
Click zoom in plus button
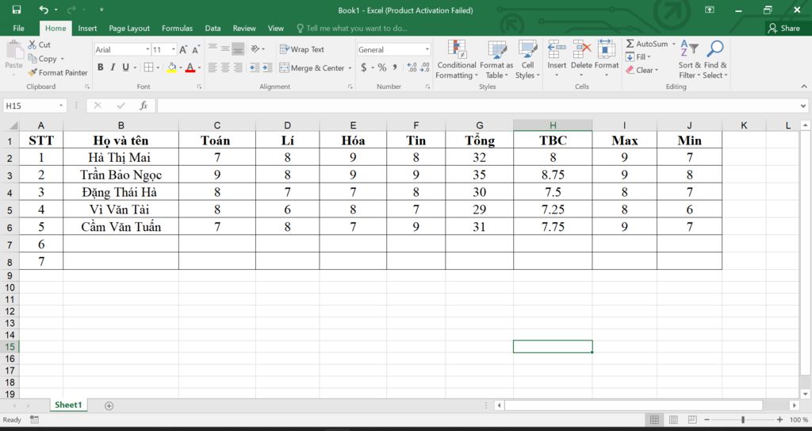(779, 419)
